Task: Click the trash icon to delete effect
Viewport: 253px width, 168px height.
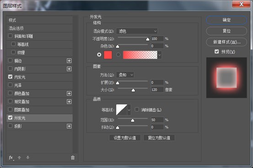Action: coord(73,157)
